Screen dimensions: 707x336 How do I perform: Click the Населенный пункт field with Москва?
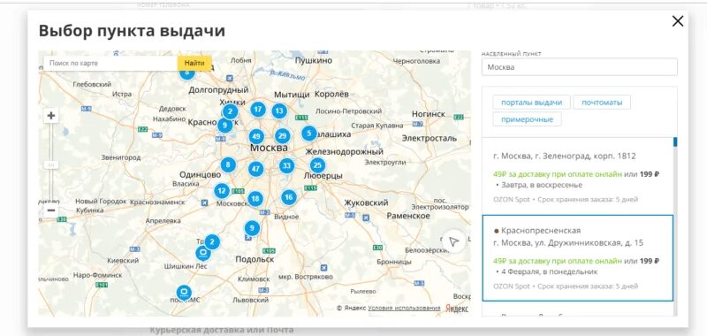[580, 67]
